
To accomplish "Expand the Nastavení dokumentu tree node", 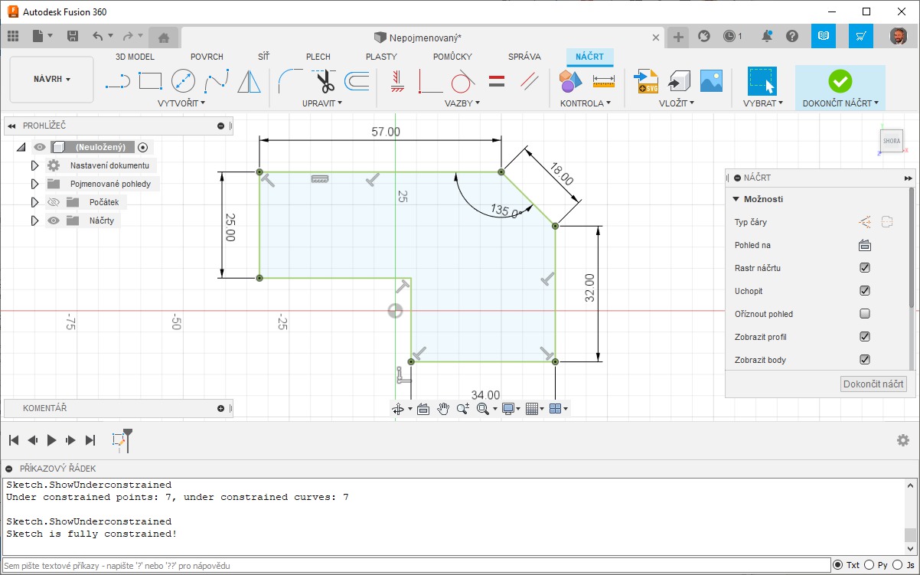I will click(x=34, y=165).
